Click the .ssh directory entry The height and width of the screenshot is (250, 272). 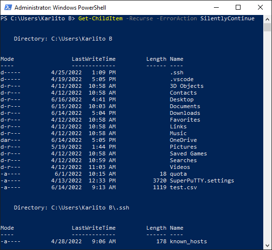click(x=177, y=72)
